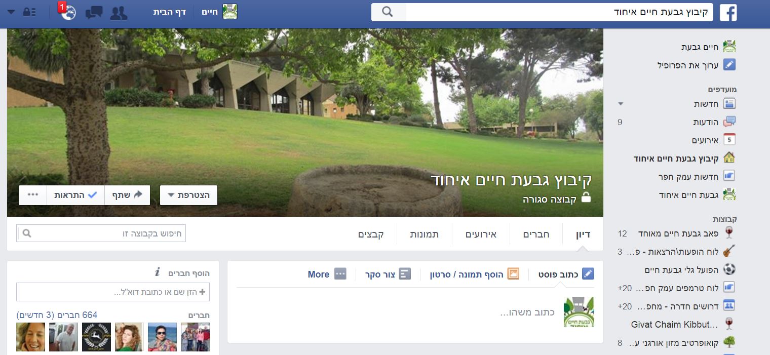770x355 pixels.
Task: Click the חיפוש בקבוצה זו search field
Action: click(101, 233)
